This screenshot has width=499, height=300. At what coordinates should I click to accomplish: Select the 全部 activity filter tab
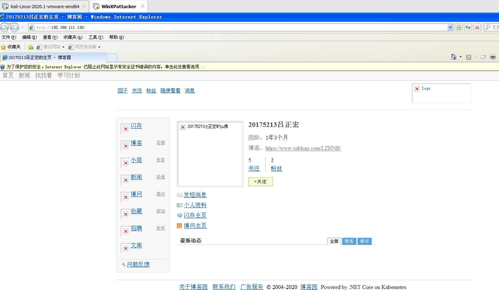click(x=334, y=241)
